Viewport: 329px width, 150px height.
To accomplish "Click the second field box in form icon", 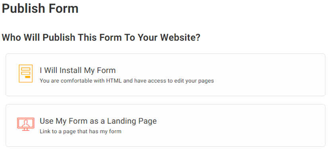I will point(26,73).
